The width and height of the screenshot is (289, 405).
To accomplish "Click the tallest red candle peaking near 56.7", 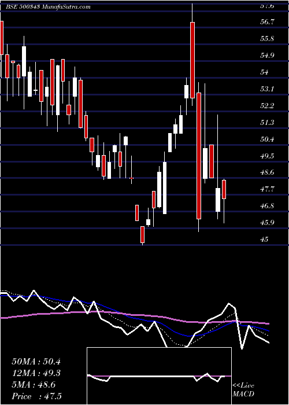I will (x=192, y=60).
